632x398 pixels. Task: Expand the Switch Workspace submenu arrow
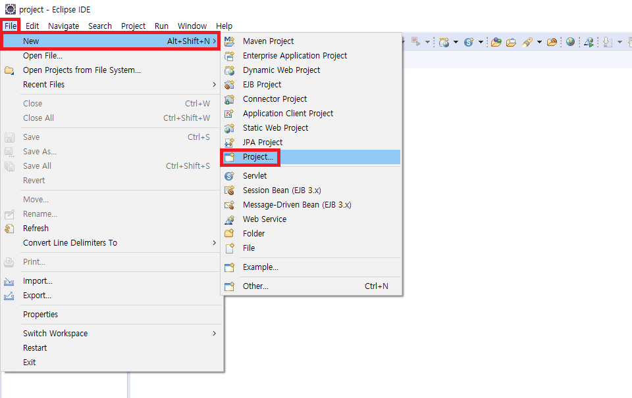pos(215,333)
